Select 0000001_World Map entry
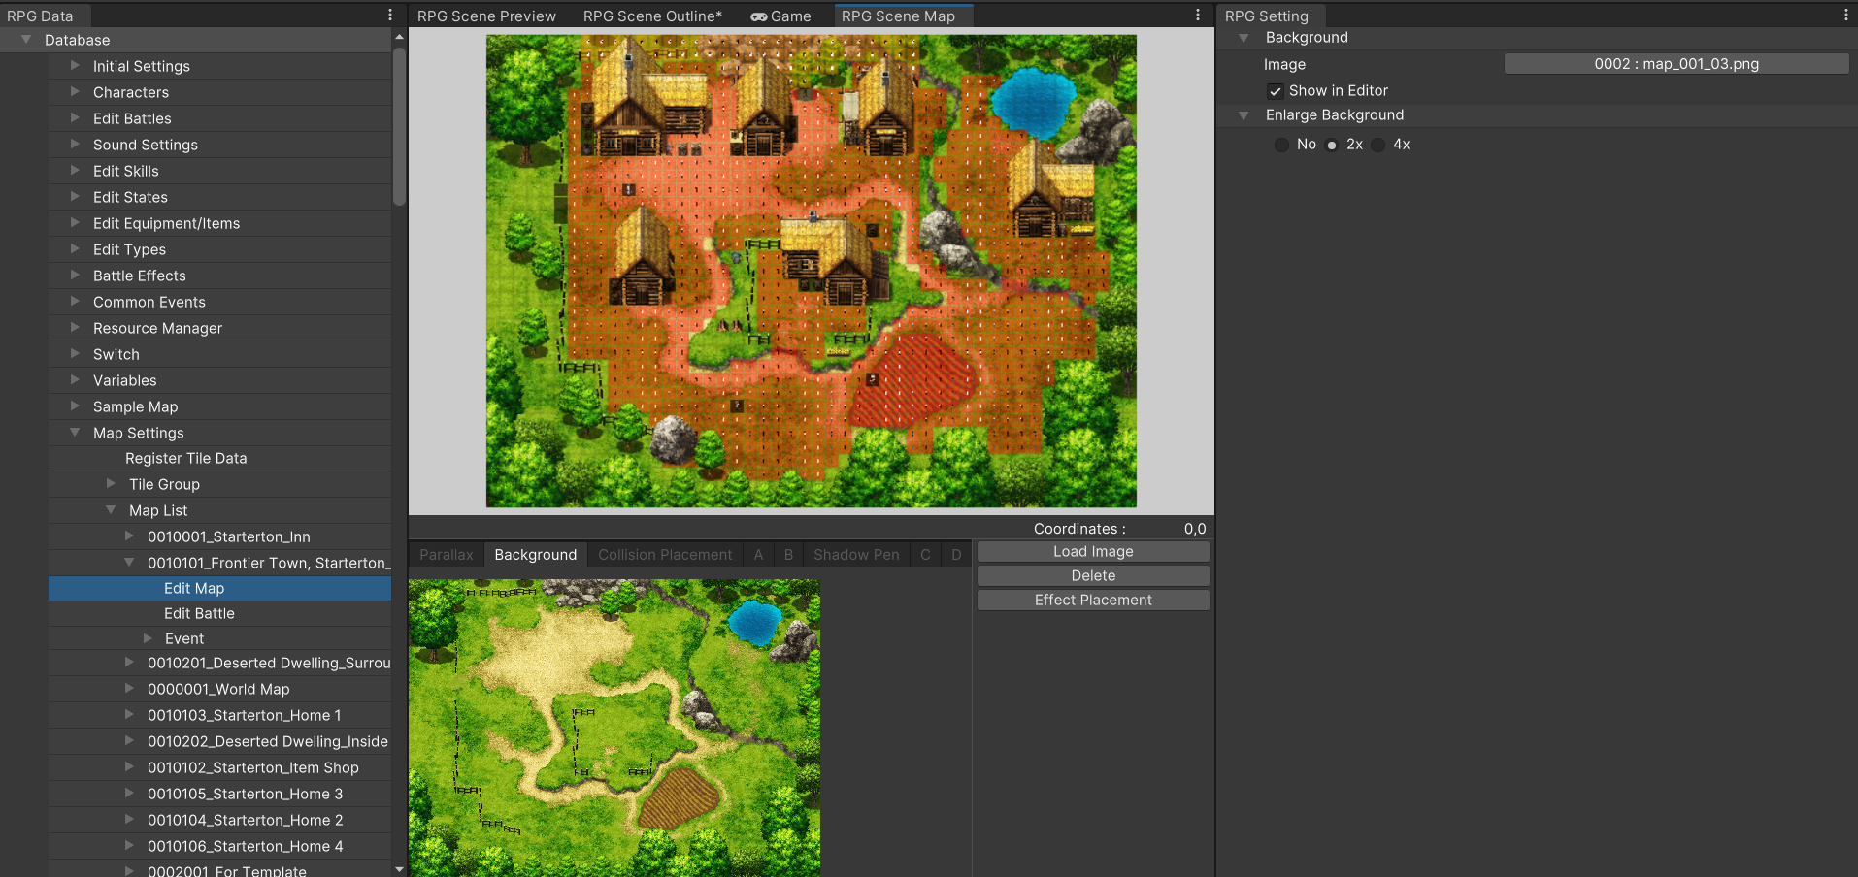 [219, 689]
